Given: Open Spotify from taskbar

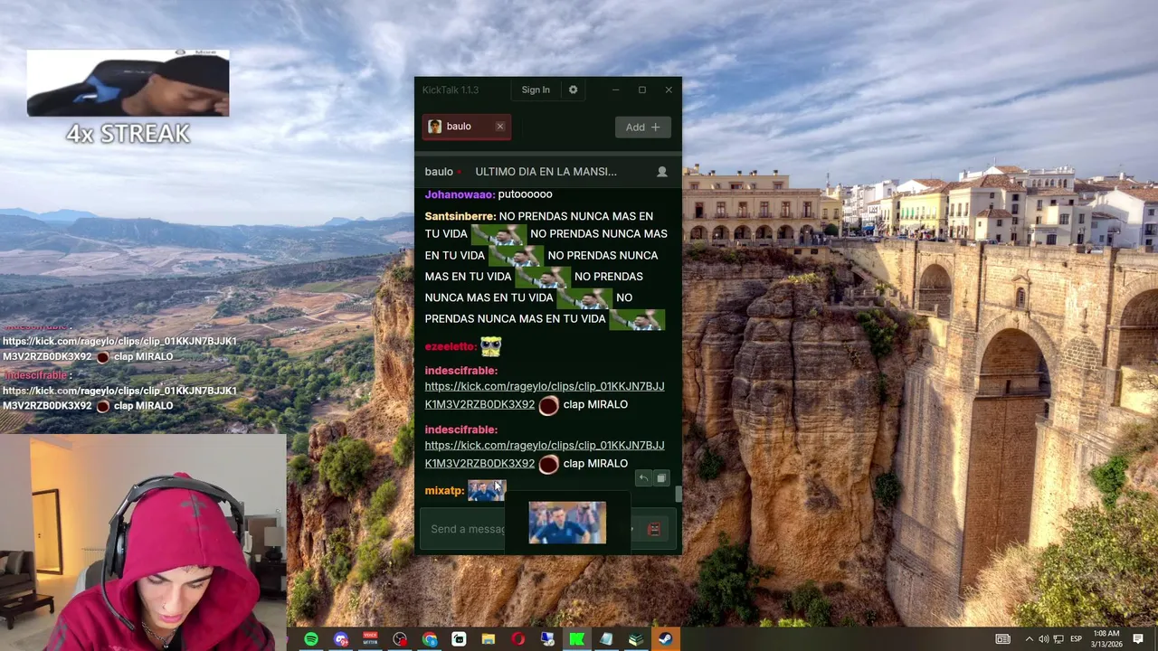Looking at the screenshot, I should point(311,639).
